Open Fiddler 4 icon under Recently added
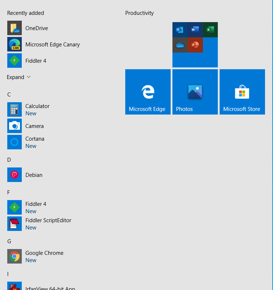This screenshot has height=290, width=273. [15, 61]
